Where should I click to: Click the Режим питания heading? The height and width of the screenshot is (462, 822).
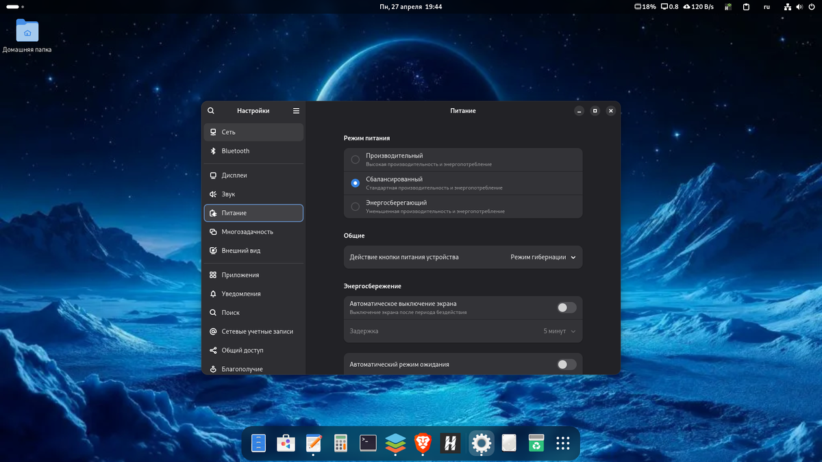coord(366,138)
